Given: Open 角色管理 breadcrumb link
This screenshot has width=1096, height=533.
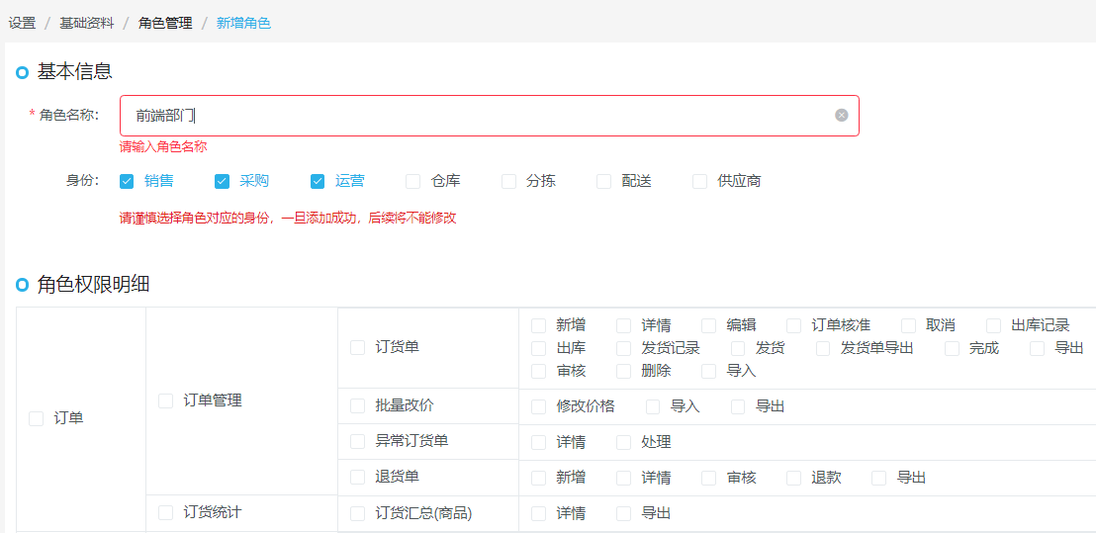Looking at the screenshot, I should point(165,23).
